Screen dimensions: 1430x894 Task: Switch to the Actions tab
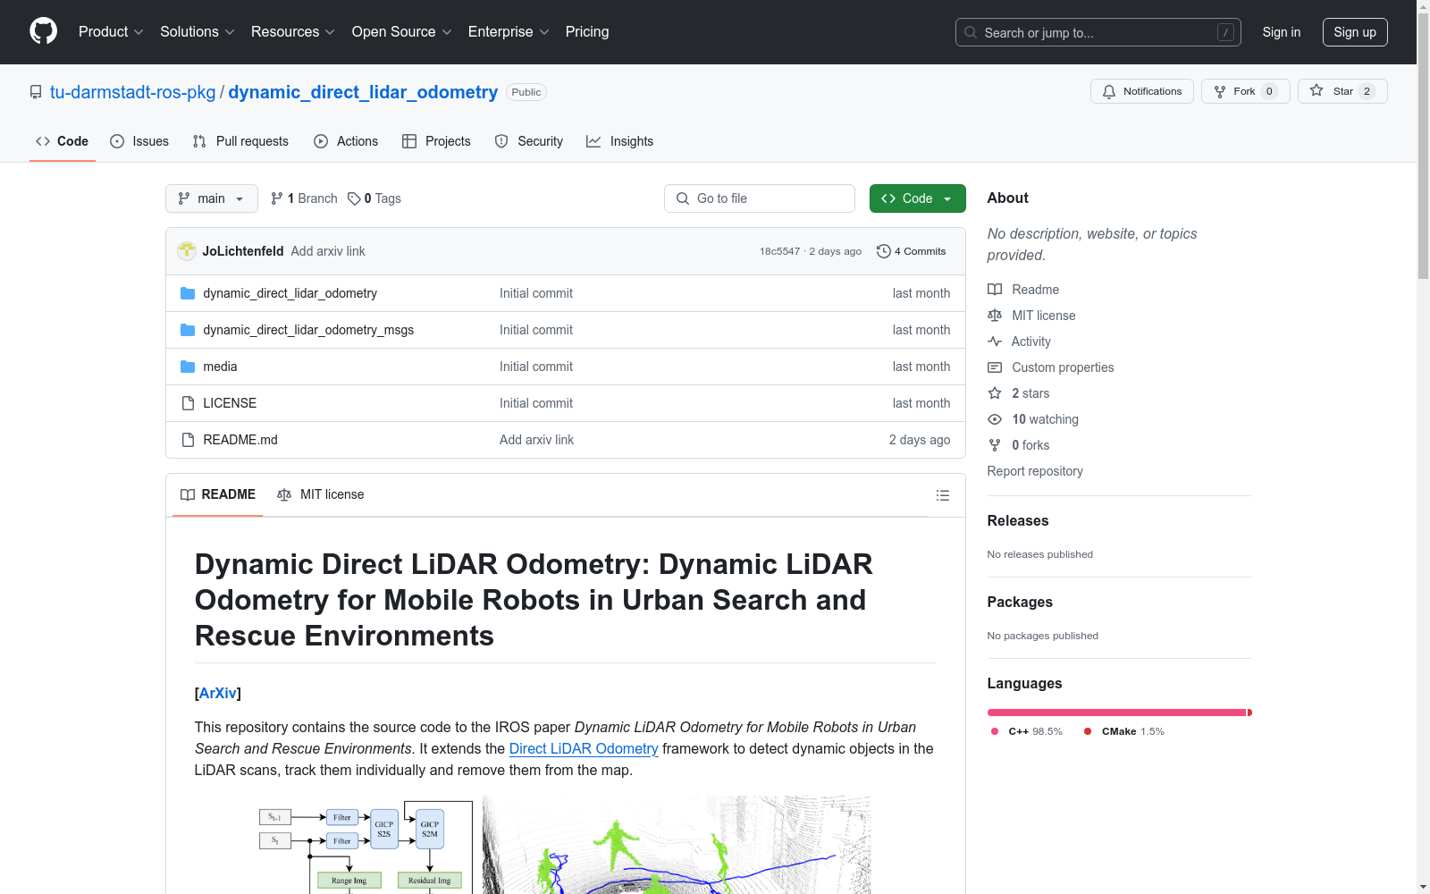(x=346, y=141)
